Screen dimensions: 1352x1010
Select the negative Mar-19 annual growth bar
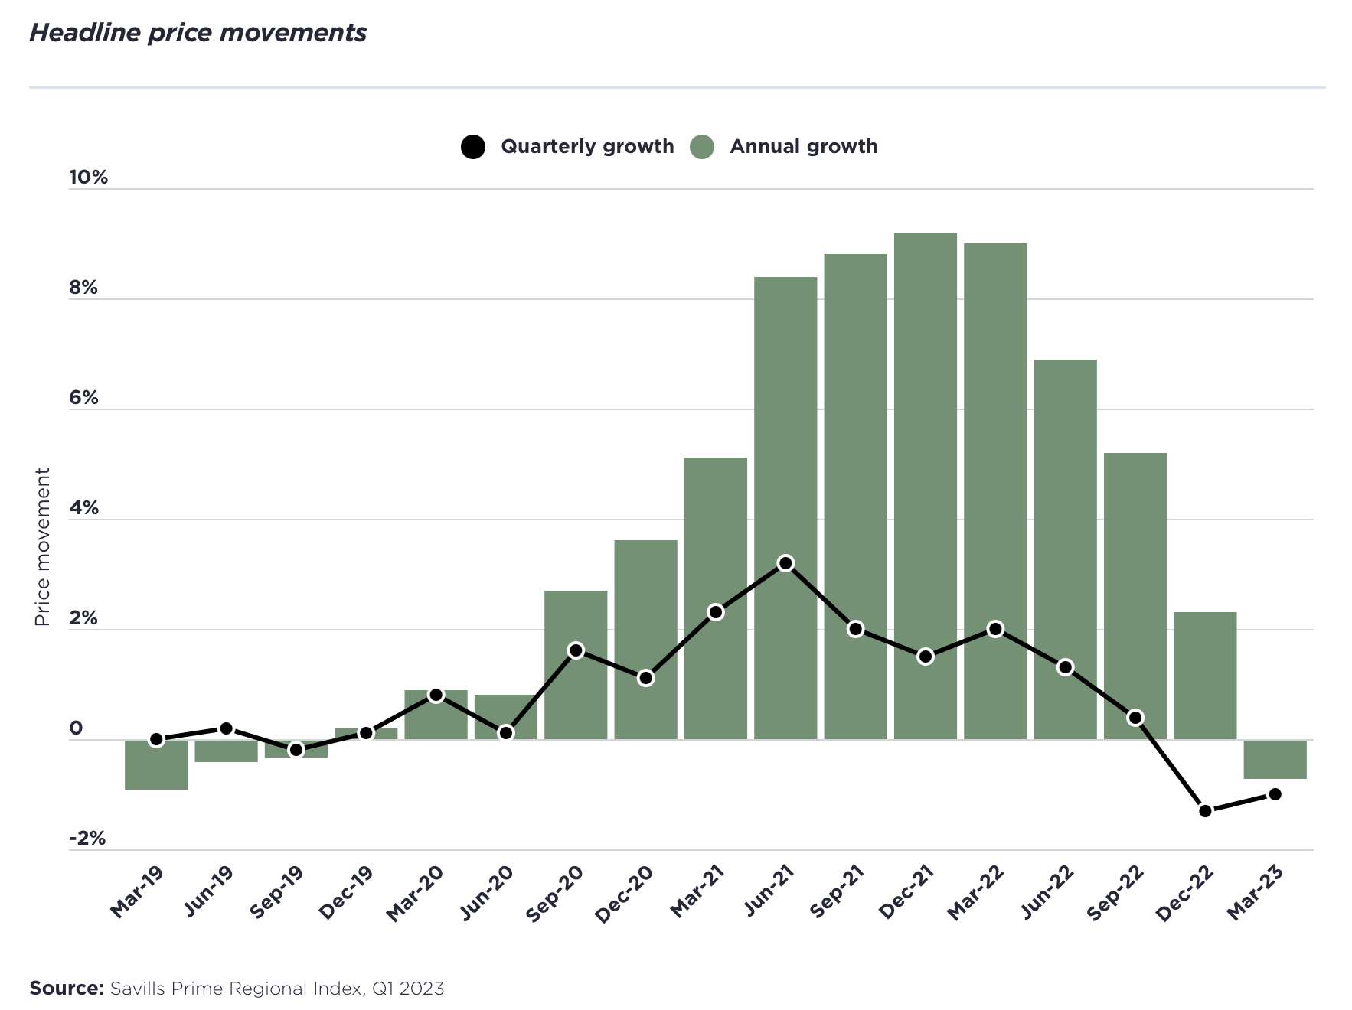click(156, 765)
